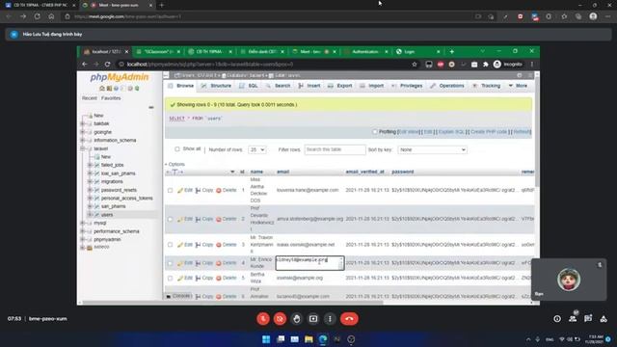Leave the call with red hang-up button
The width and height of the screenshot is (617, 347).
coord(349,319)
